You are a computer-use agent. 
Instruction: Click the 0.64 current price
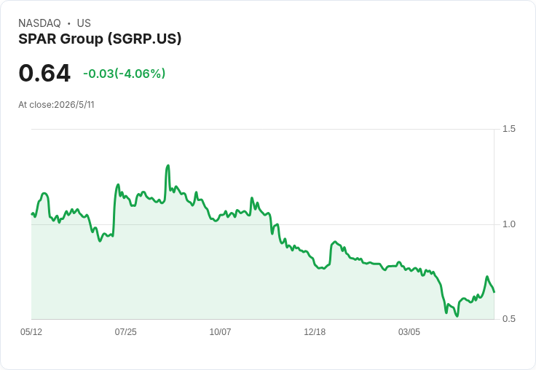(x=44, y=73)
